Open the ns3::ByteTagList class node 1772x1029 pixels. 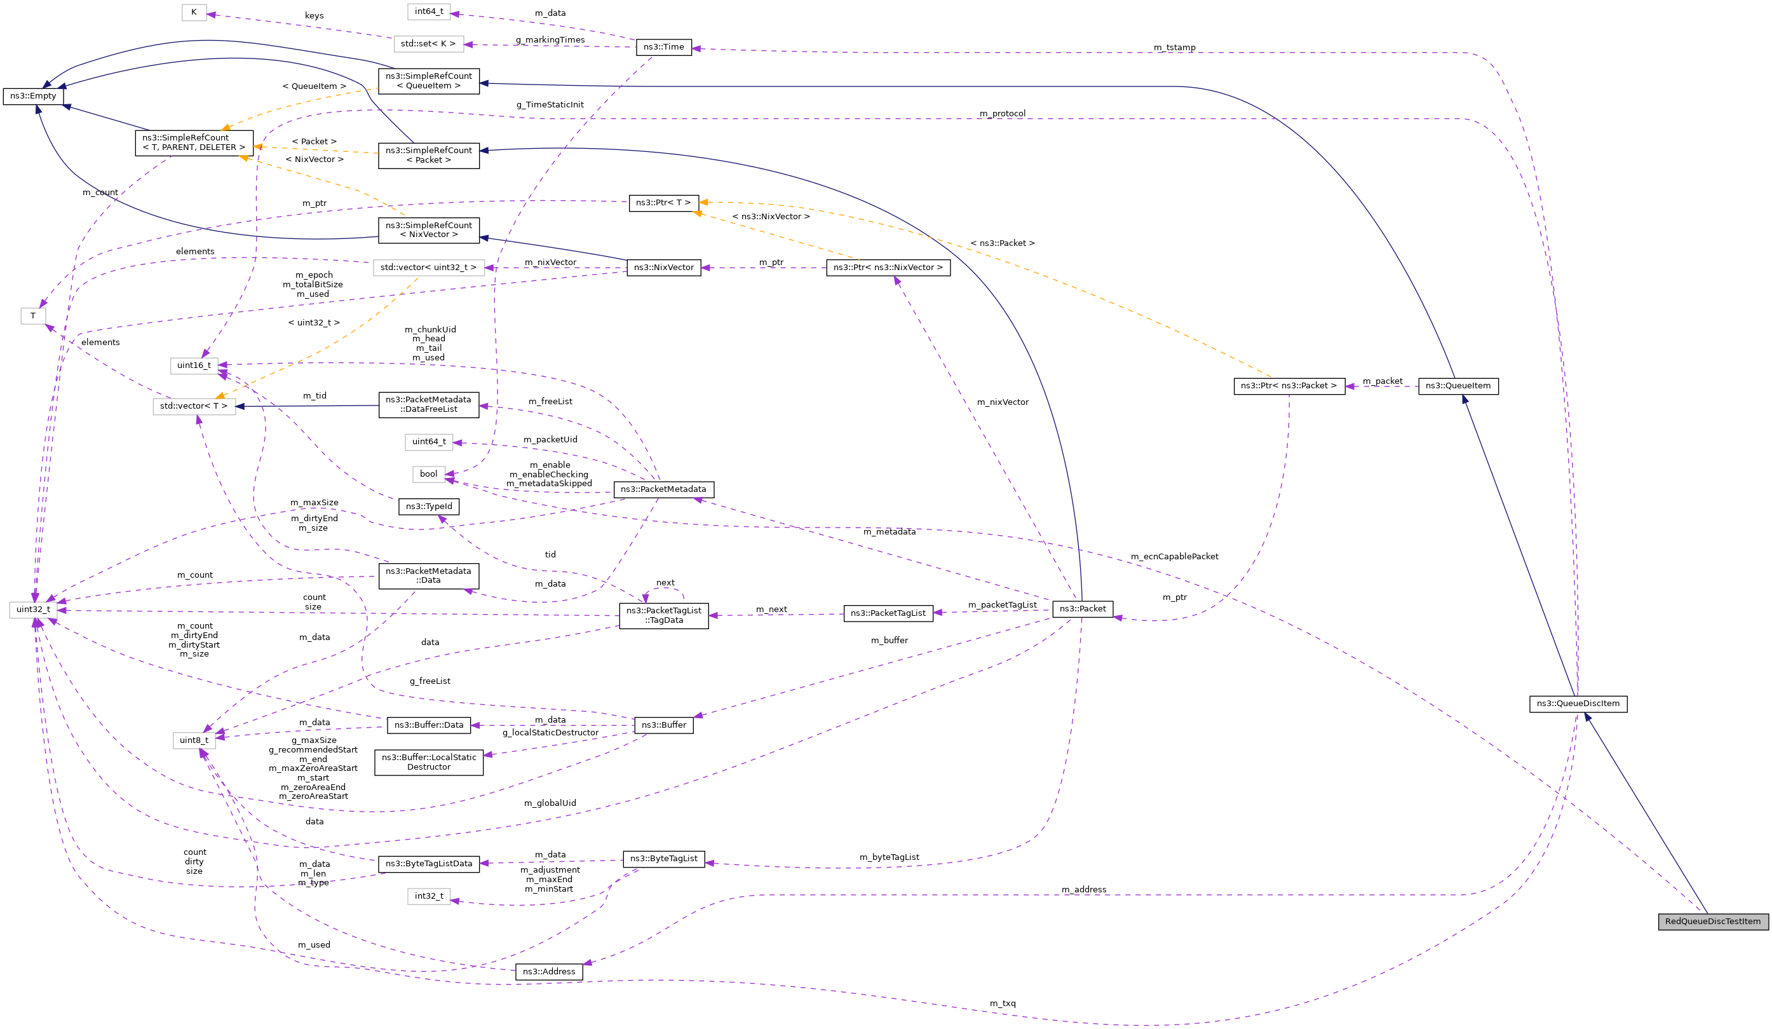click(x=665, y=858)
